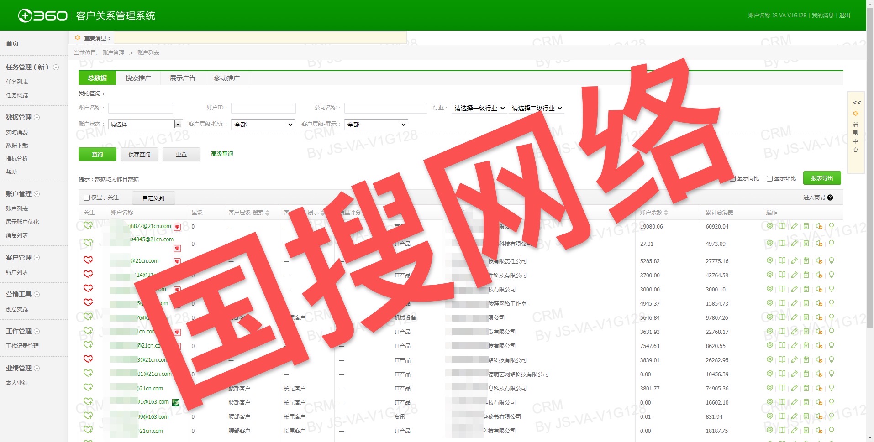Viewport: 874px width, 442px height.
Task: Click the muted speaker icon in the 10456.39 row
Action: [x=819, y=374]
